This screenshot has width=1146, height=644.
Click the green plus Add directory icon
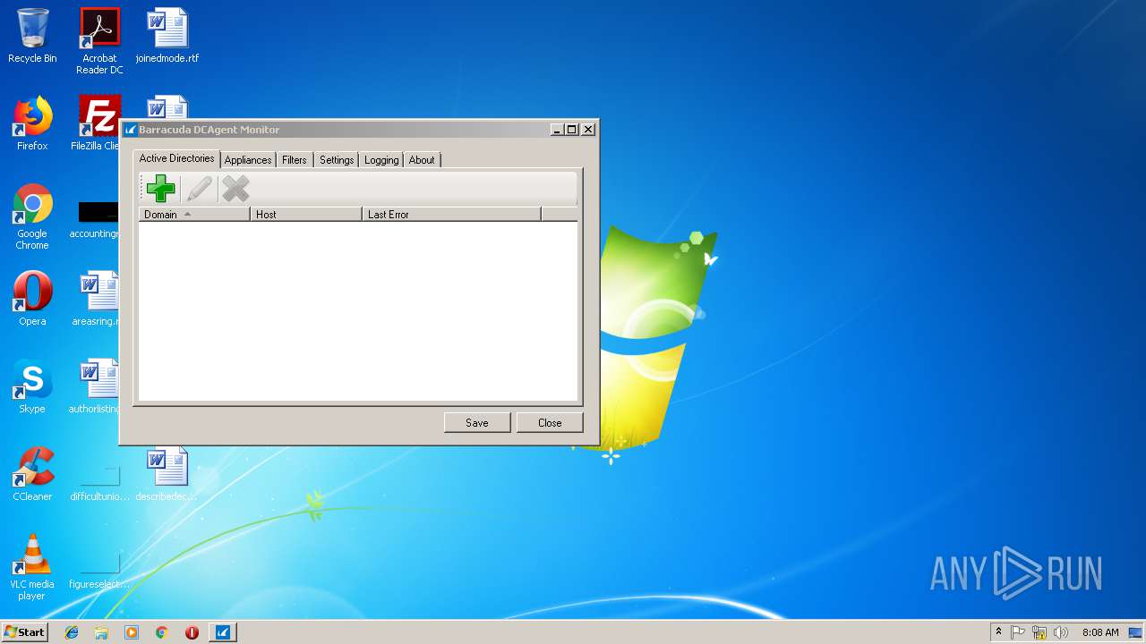point(161,189)
